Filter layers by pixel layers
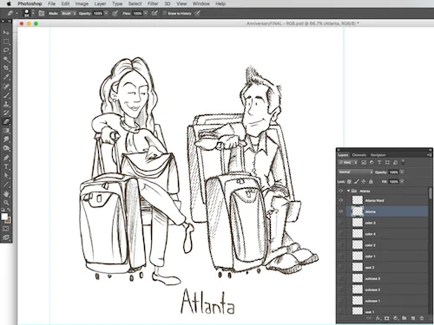Image resolution: width=434 pixels, height=325 pixels. 364,163
